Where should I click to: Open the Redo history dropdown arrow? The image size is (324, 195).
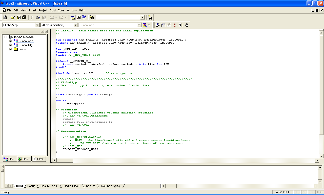coord(65,17)
